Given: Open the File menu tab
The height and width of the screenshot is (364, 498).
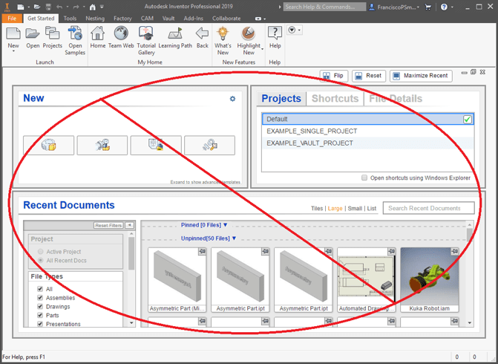Looking at the screenshot, I should pyautogui.click(x=12, y=19).
